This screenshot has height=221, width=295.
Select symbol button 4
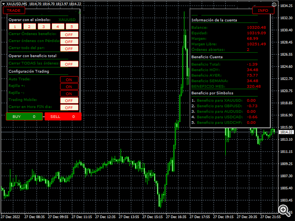58,26
